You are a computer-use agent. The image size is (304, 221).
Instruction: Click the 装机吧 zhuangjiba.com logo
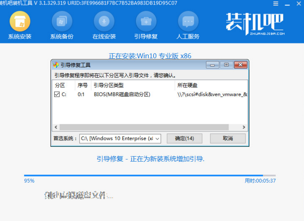click(255, 24)
